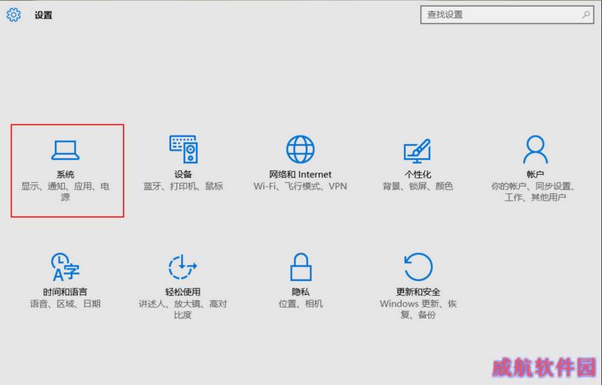Click description 位置、相机

(x=301, y=304)
